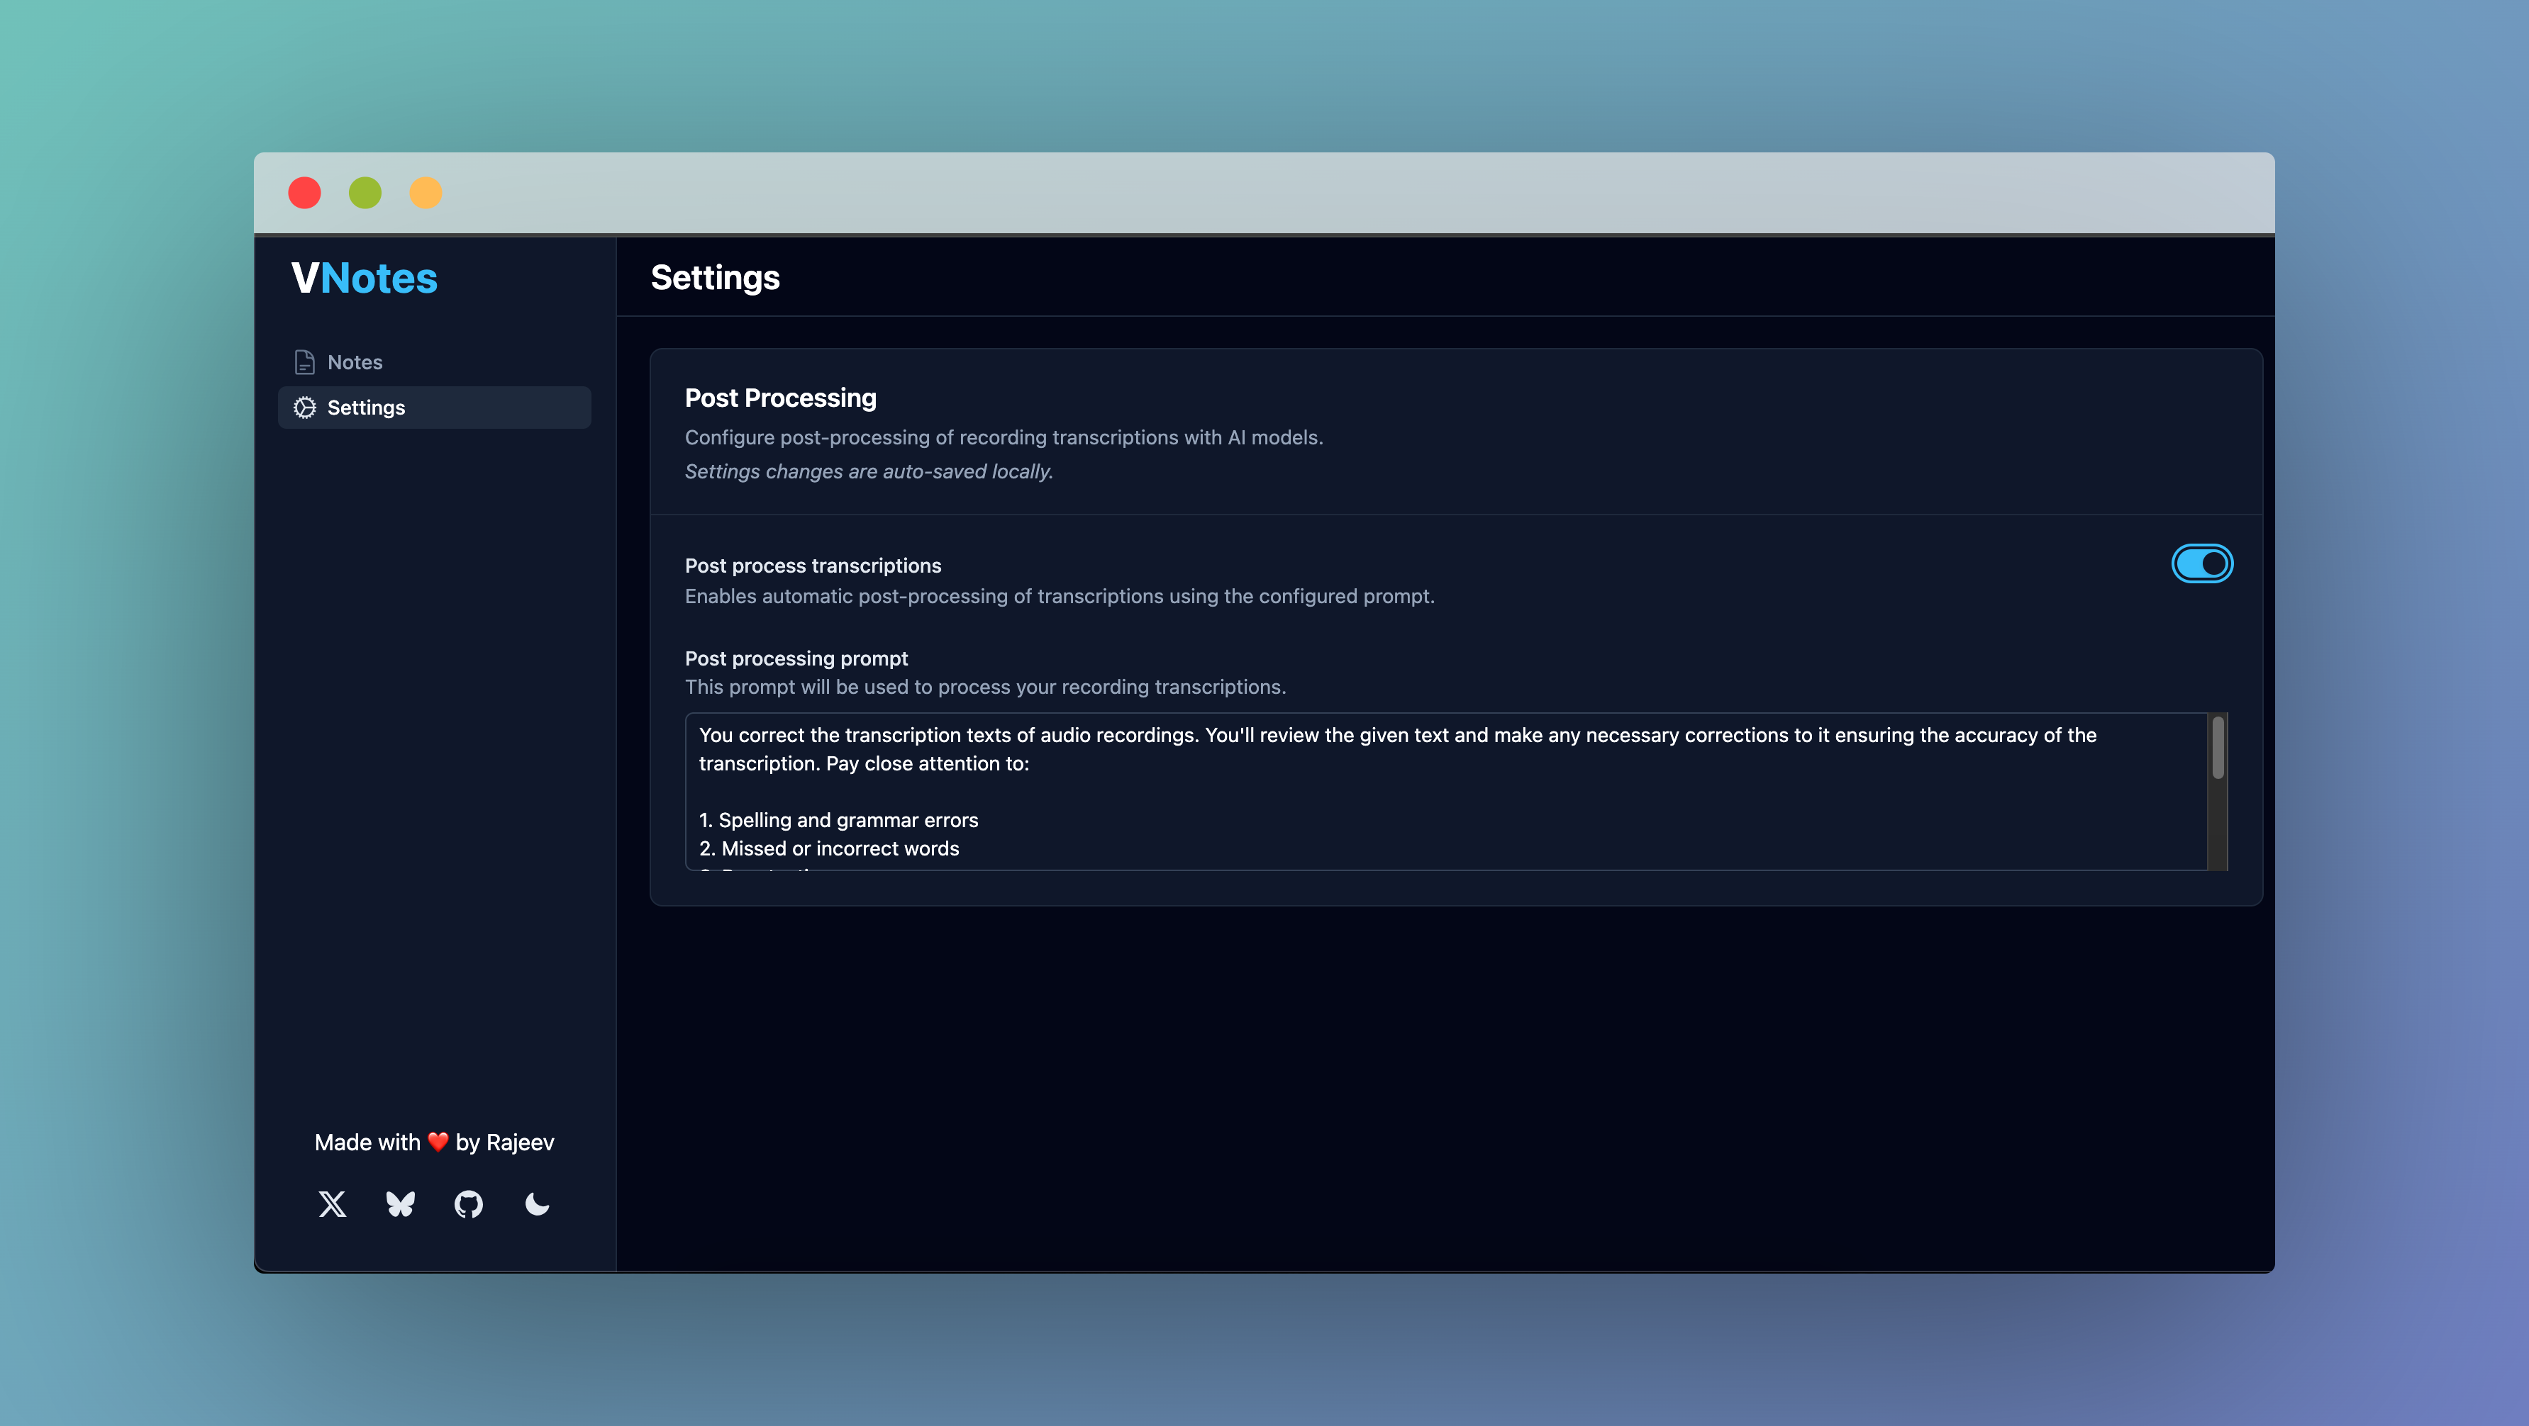
Task: Click the VNotes logo
Action: (x=365, y=279)
